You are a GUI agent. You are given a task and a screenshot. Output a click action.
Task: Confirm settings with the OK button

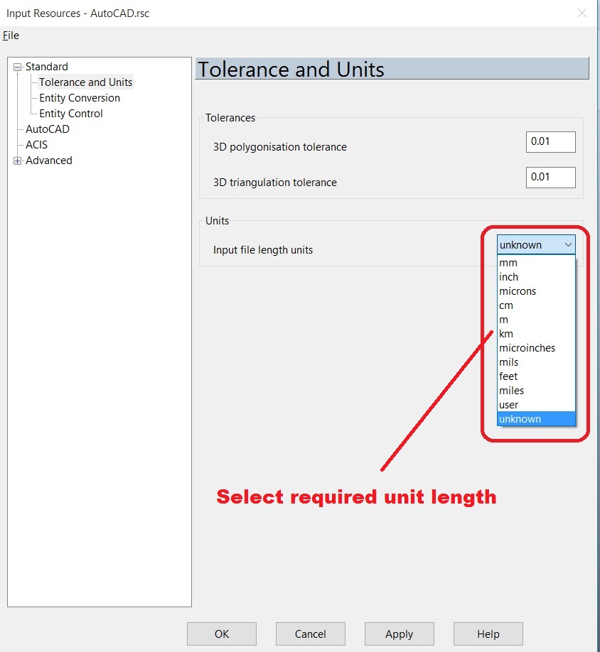(x=221, y=634)
